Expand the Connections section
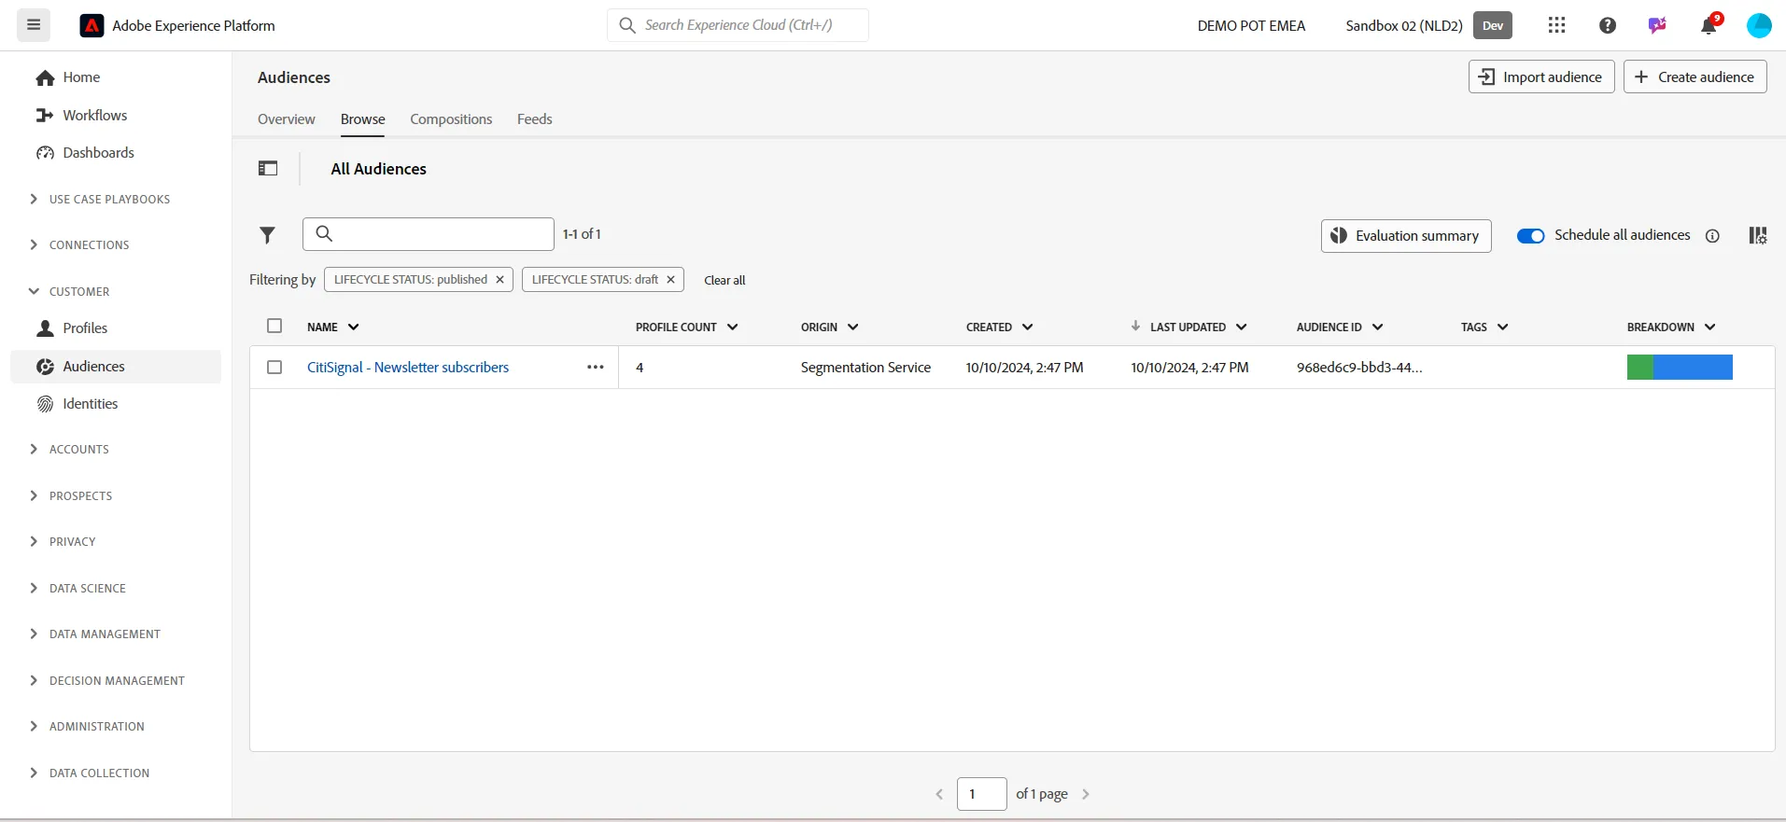The width and height of the screenshot is (1786, 822). coord(79,244)
